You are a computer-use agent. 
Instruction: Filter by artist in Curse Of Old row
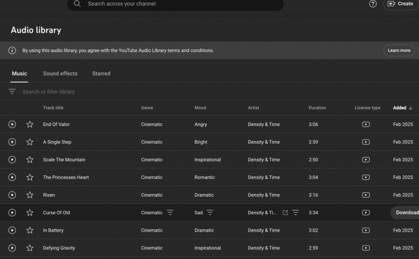(x=295, y=212)
